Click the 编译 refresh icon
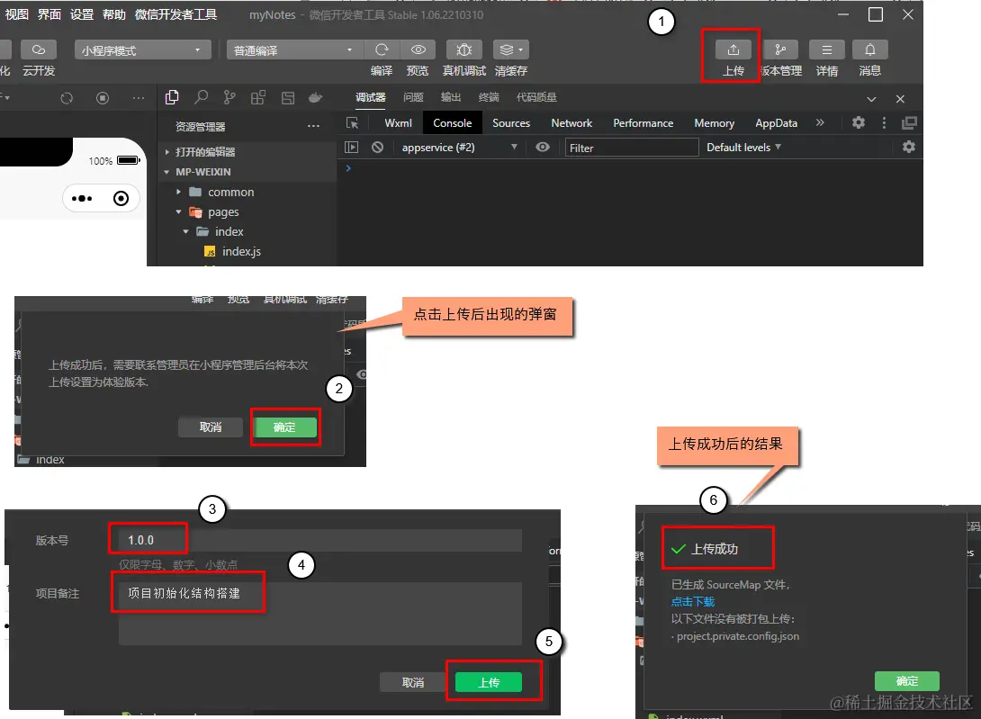981x719 pixels. 382,49
